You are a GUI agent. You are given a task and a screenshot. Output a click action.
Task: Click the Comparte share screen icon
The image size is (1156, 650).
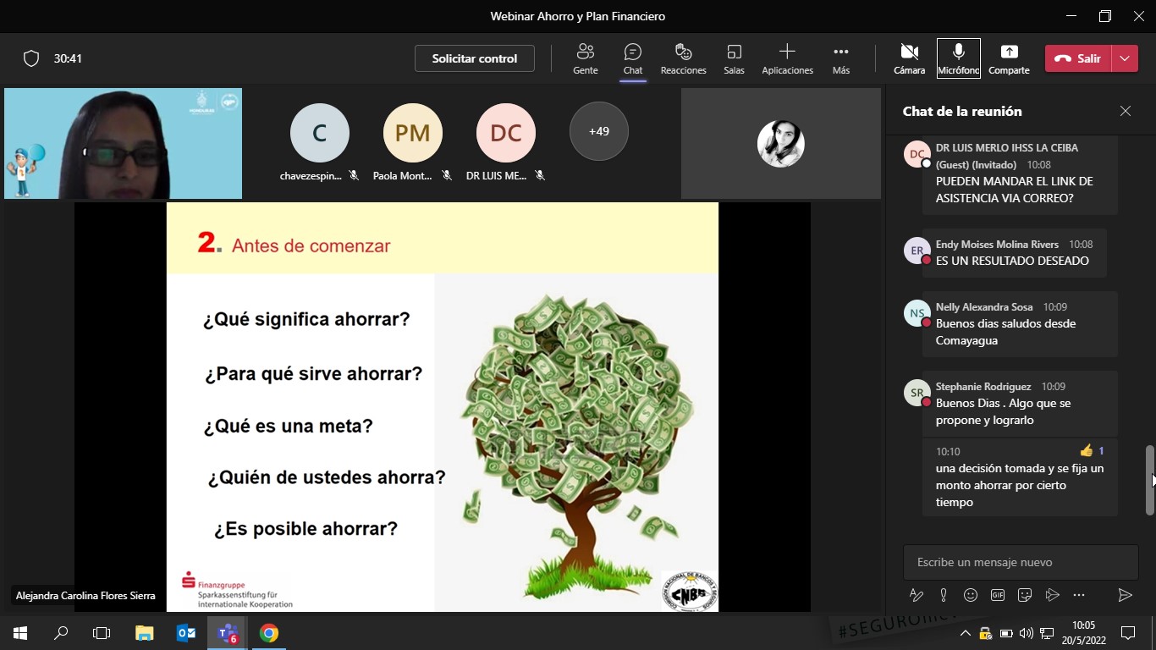pyautogui.click(x=1009, y=58)
